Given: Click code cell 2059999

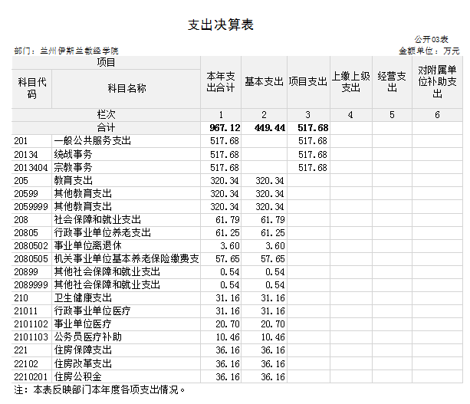Looking at the screenshot, I should (x=31, y=207).
